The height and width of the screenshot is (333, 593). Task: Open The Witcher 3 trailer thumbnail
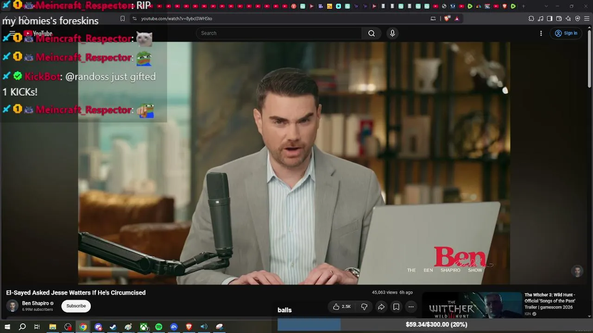click(472, 305)
